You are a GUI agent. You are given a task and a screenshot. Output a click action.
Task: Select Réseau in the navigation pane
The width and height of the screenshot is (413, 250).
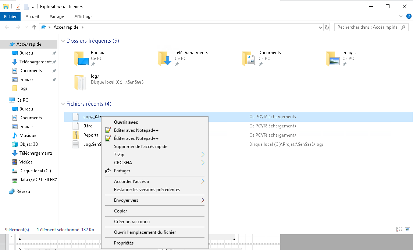tap(23, 191)
